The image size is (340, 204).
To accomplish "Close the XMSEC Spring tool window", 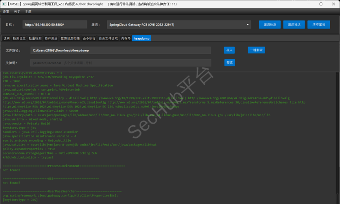I will coord(333,4).
